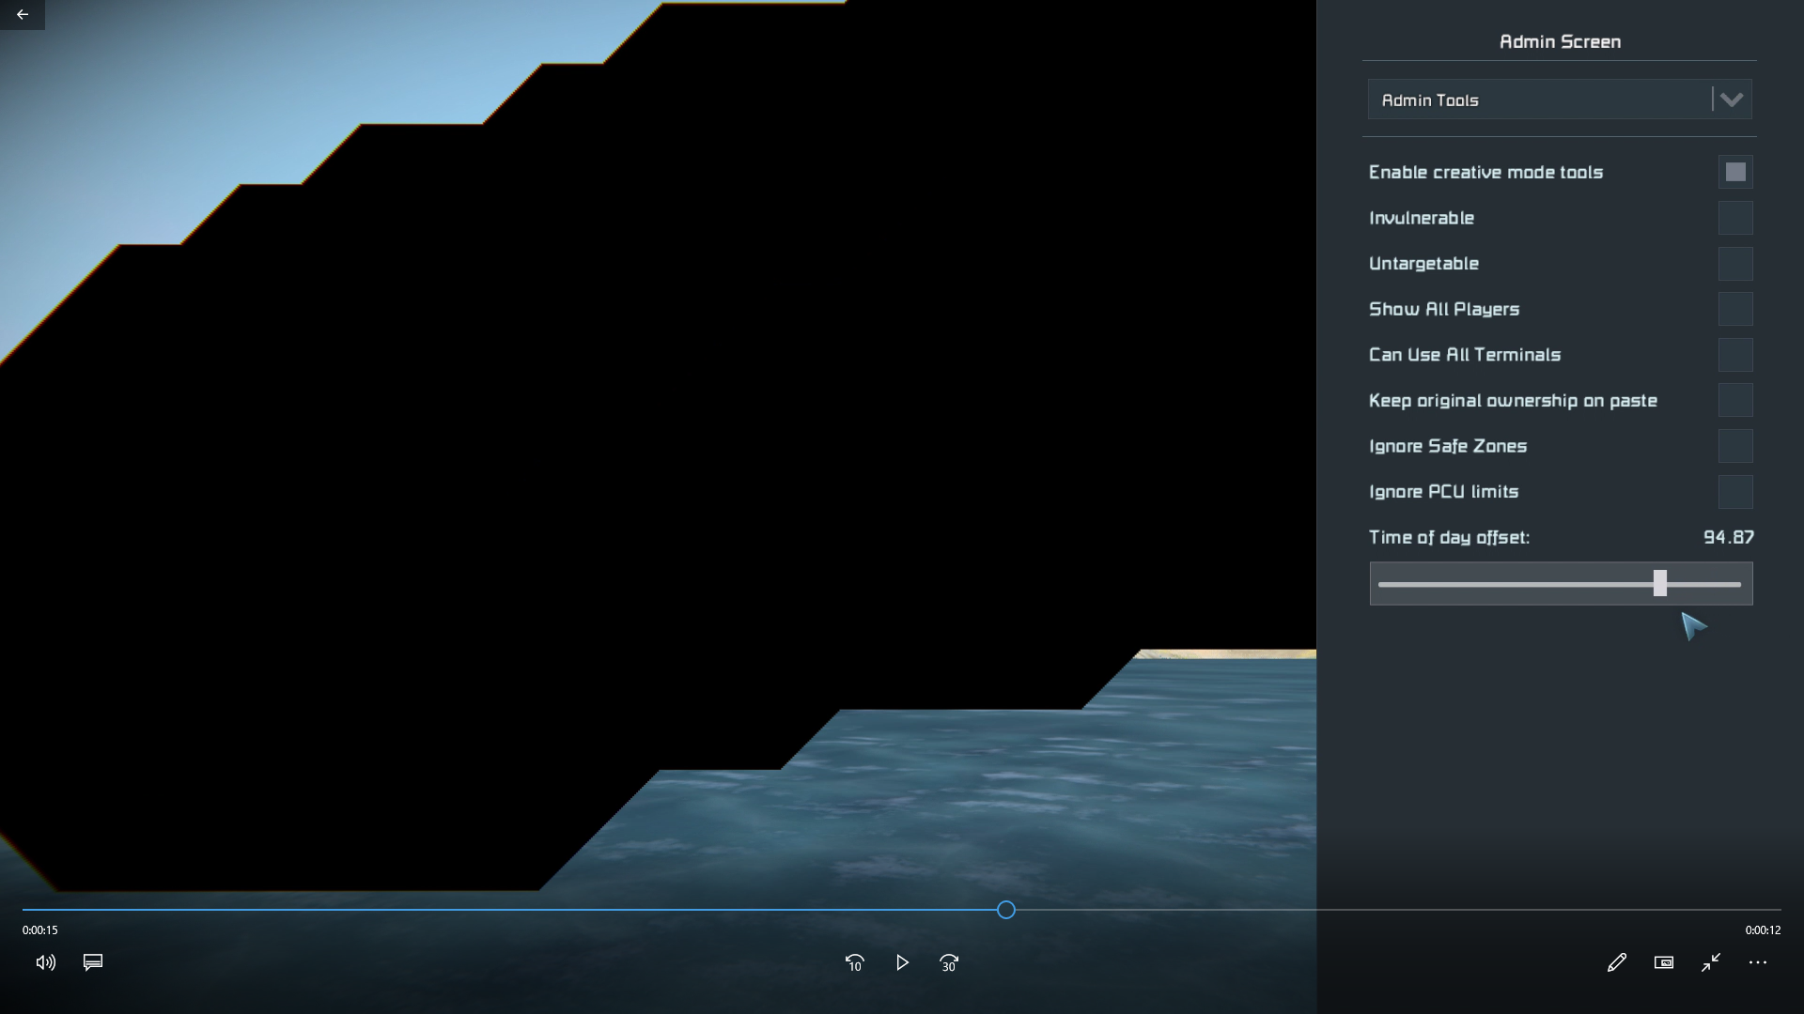1804x1014 pixels.
Task: Enable Show All Players checkbox
Action: (x=1735, y=309)
